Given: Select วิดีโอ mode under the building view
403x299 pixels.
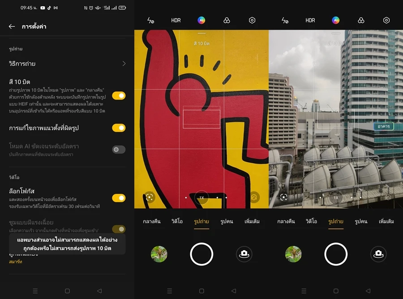Looking at the screenshot, I should [311, 221].
